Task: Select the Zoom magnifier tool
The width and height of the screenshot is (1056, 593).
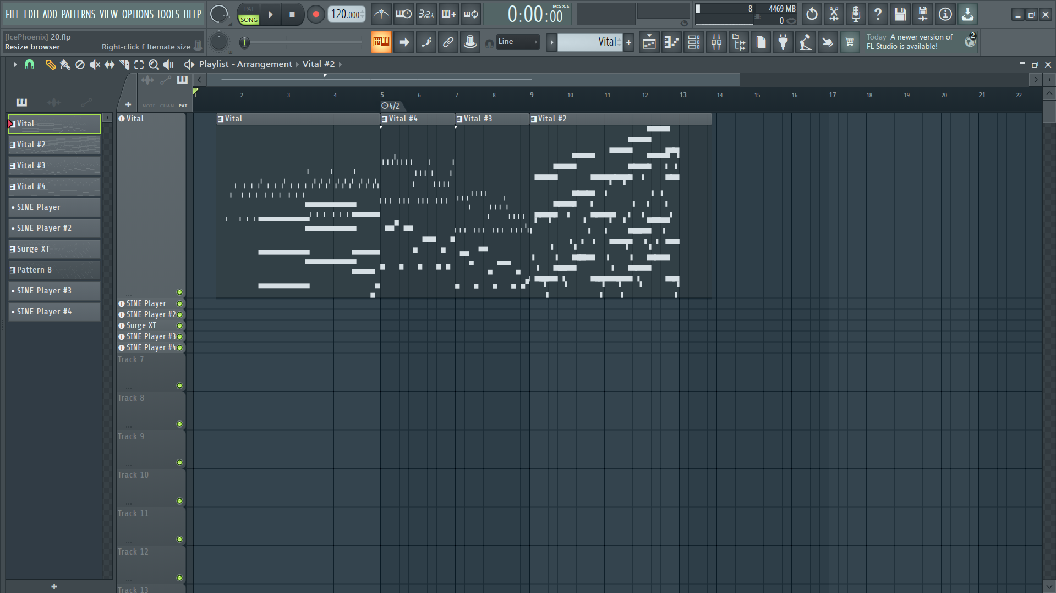Action: coord(154,65)
